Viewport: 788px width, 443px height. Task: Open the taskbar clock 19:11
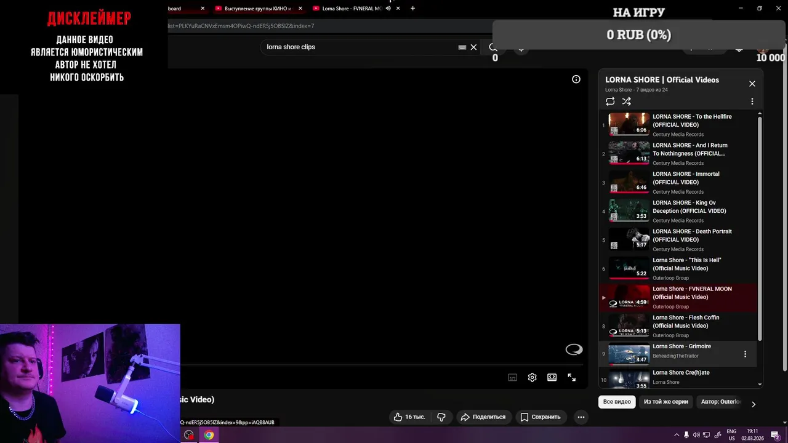[752, 435]
